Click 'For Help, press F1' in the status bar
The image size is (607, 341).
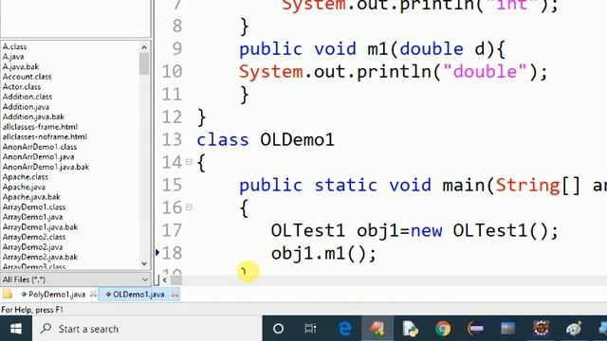[32, 310]
